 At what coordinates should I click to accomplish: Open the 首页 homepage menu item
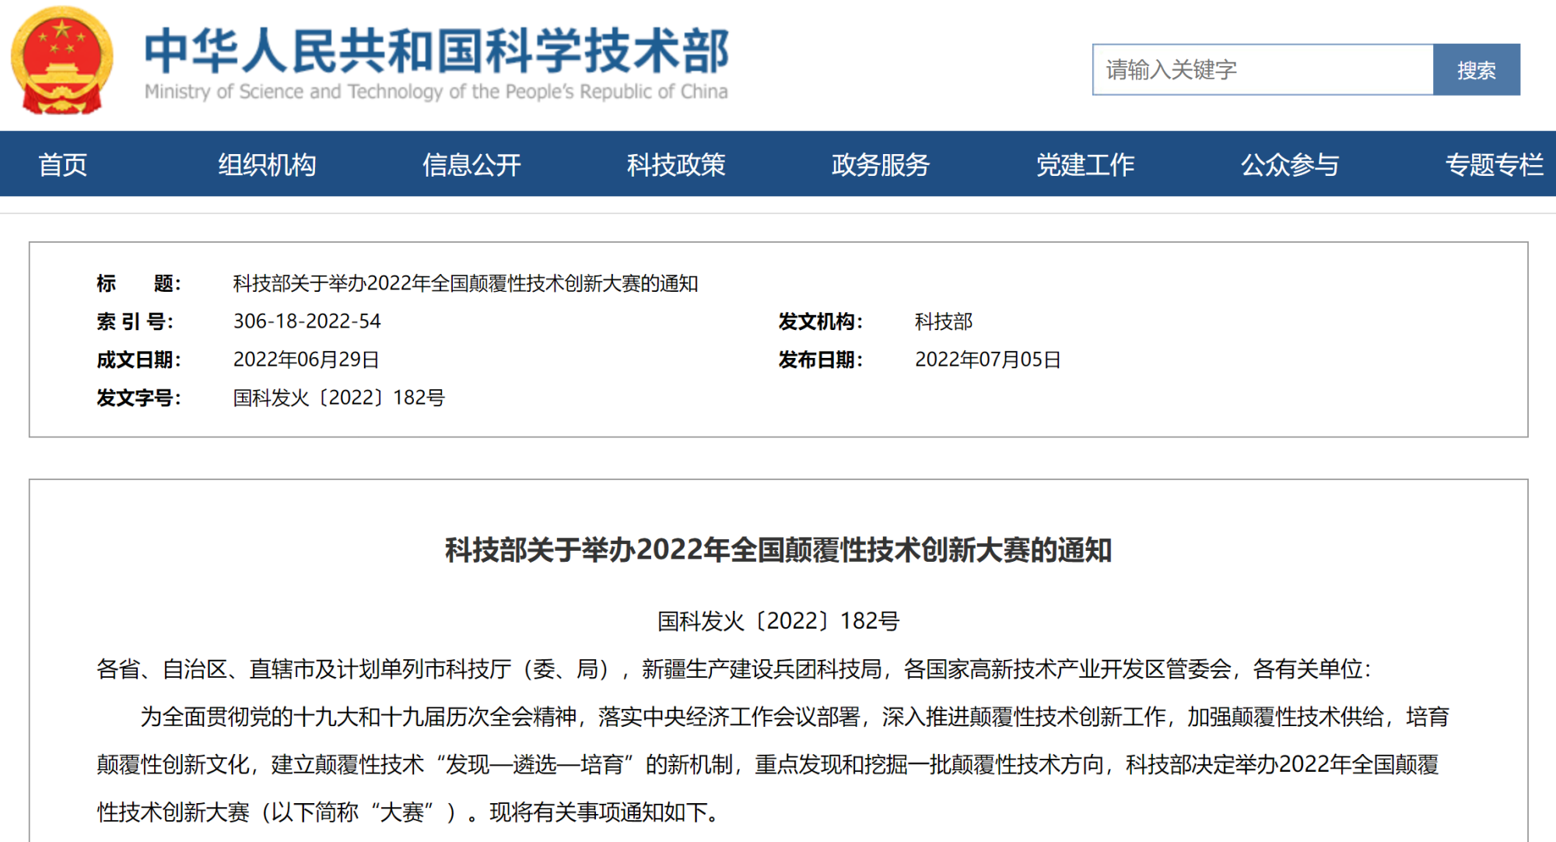pos(65,164)
